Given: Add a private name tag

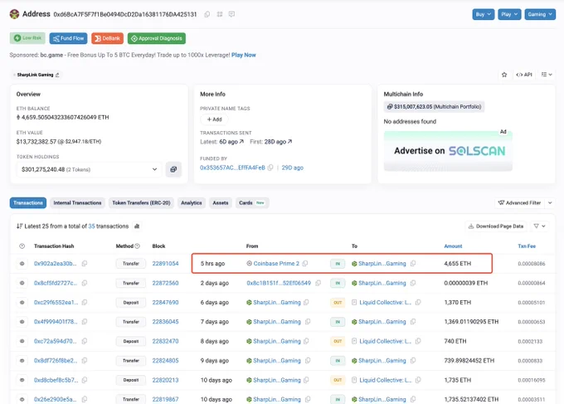Looking at the screenshot, I should click(214, 119).
